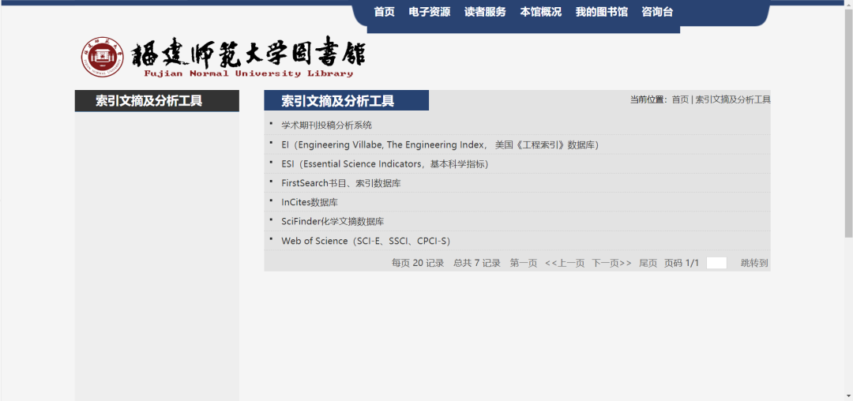This screenshot has height=401, width=853.
Task: Go to 第一页 in pagination
Action: click(524, 263)
